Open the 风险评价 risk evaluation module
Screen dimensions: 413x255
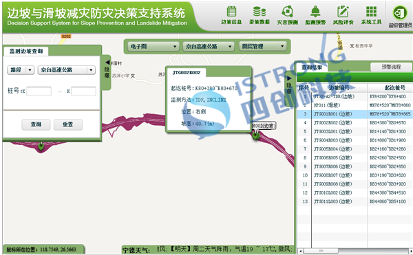coord(343,15)
